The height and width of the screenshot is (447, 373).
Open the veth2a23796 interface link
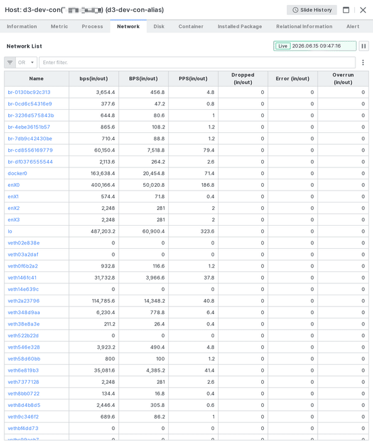(x=24, y=301)
